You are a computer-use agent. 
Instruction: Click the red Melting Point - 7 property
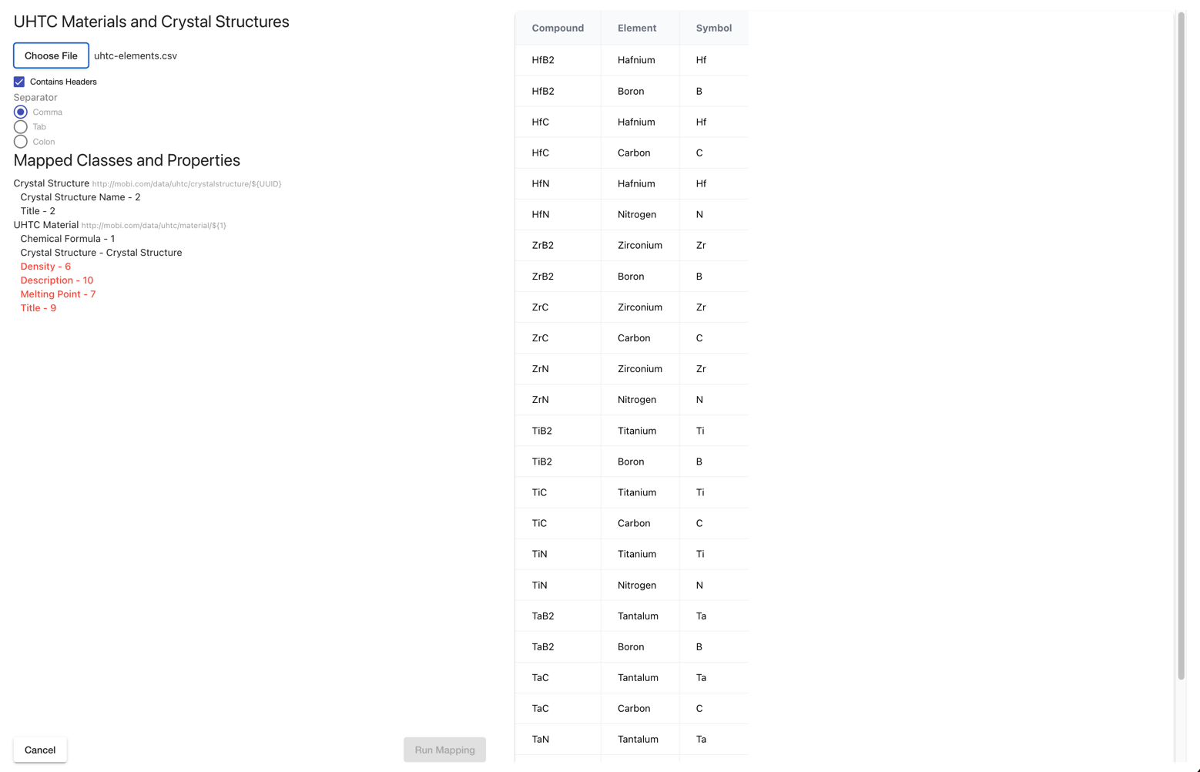point(58,294)
